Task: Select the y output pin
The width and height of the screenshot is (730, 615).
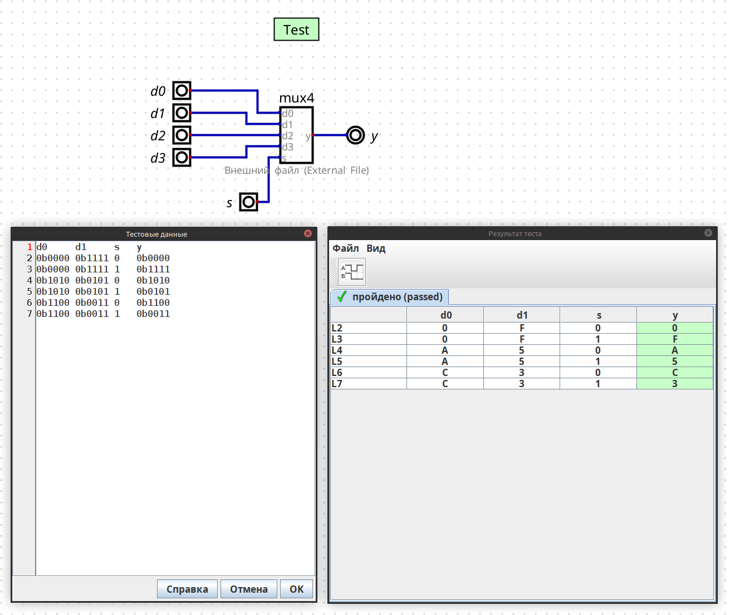Action: pyautogui.click(x=355, y=135)
